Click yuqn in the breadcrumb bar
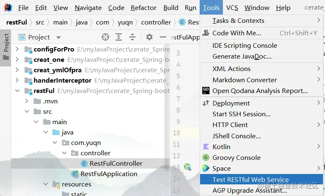This screenshot has width=325, height=196. click(125, 22)
